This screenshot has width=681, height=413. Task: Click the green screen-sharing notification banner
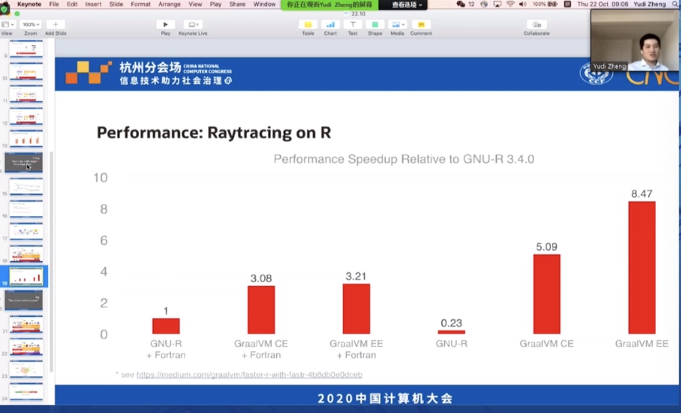coord(330,4)
